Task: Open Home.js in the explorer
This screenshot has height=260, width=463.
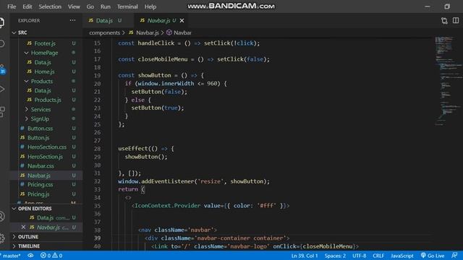Action: [x=44, y=71]
